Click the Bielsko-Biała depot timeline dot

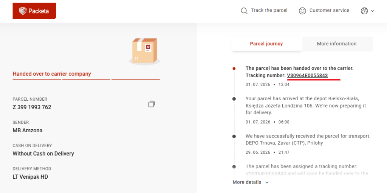coord(234,99)
